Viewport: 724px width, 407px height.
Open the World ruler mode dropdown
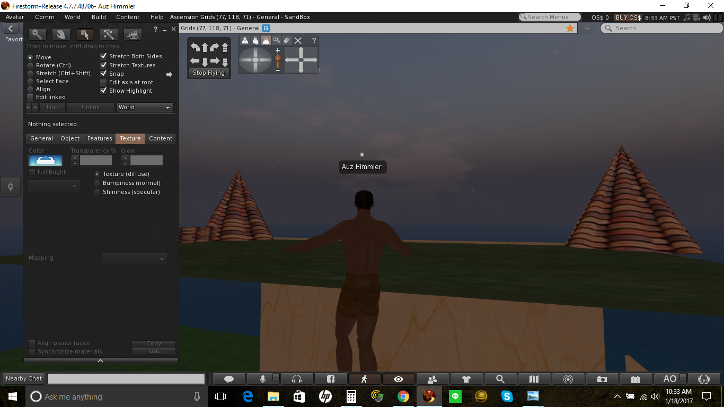(145, 107)
